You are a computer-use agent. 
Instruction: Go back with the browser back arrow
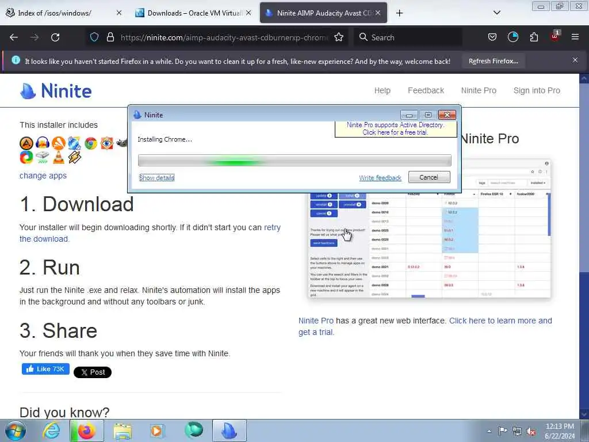click(14, 37)
